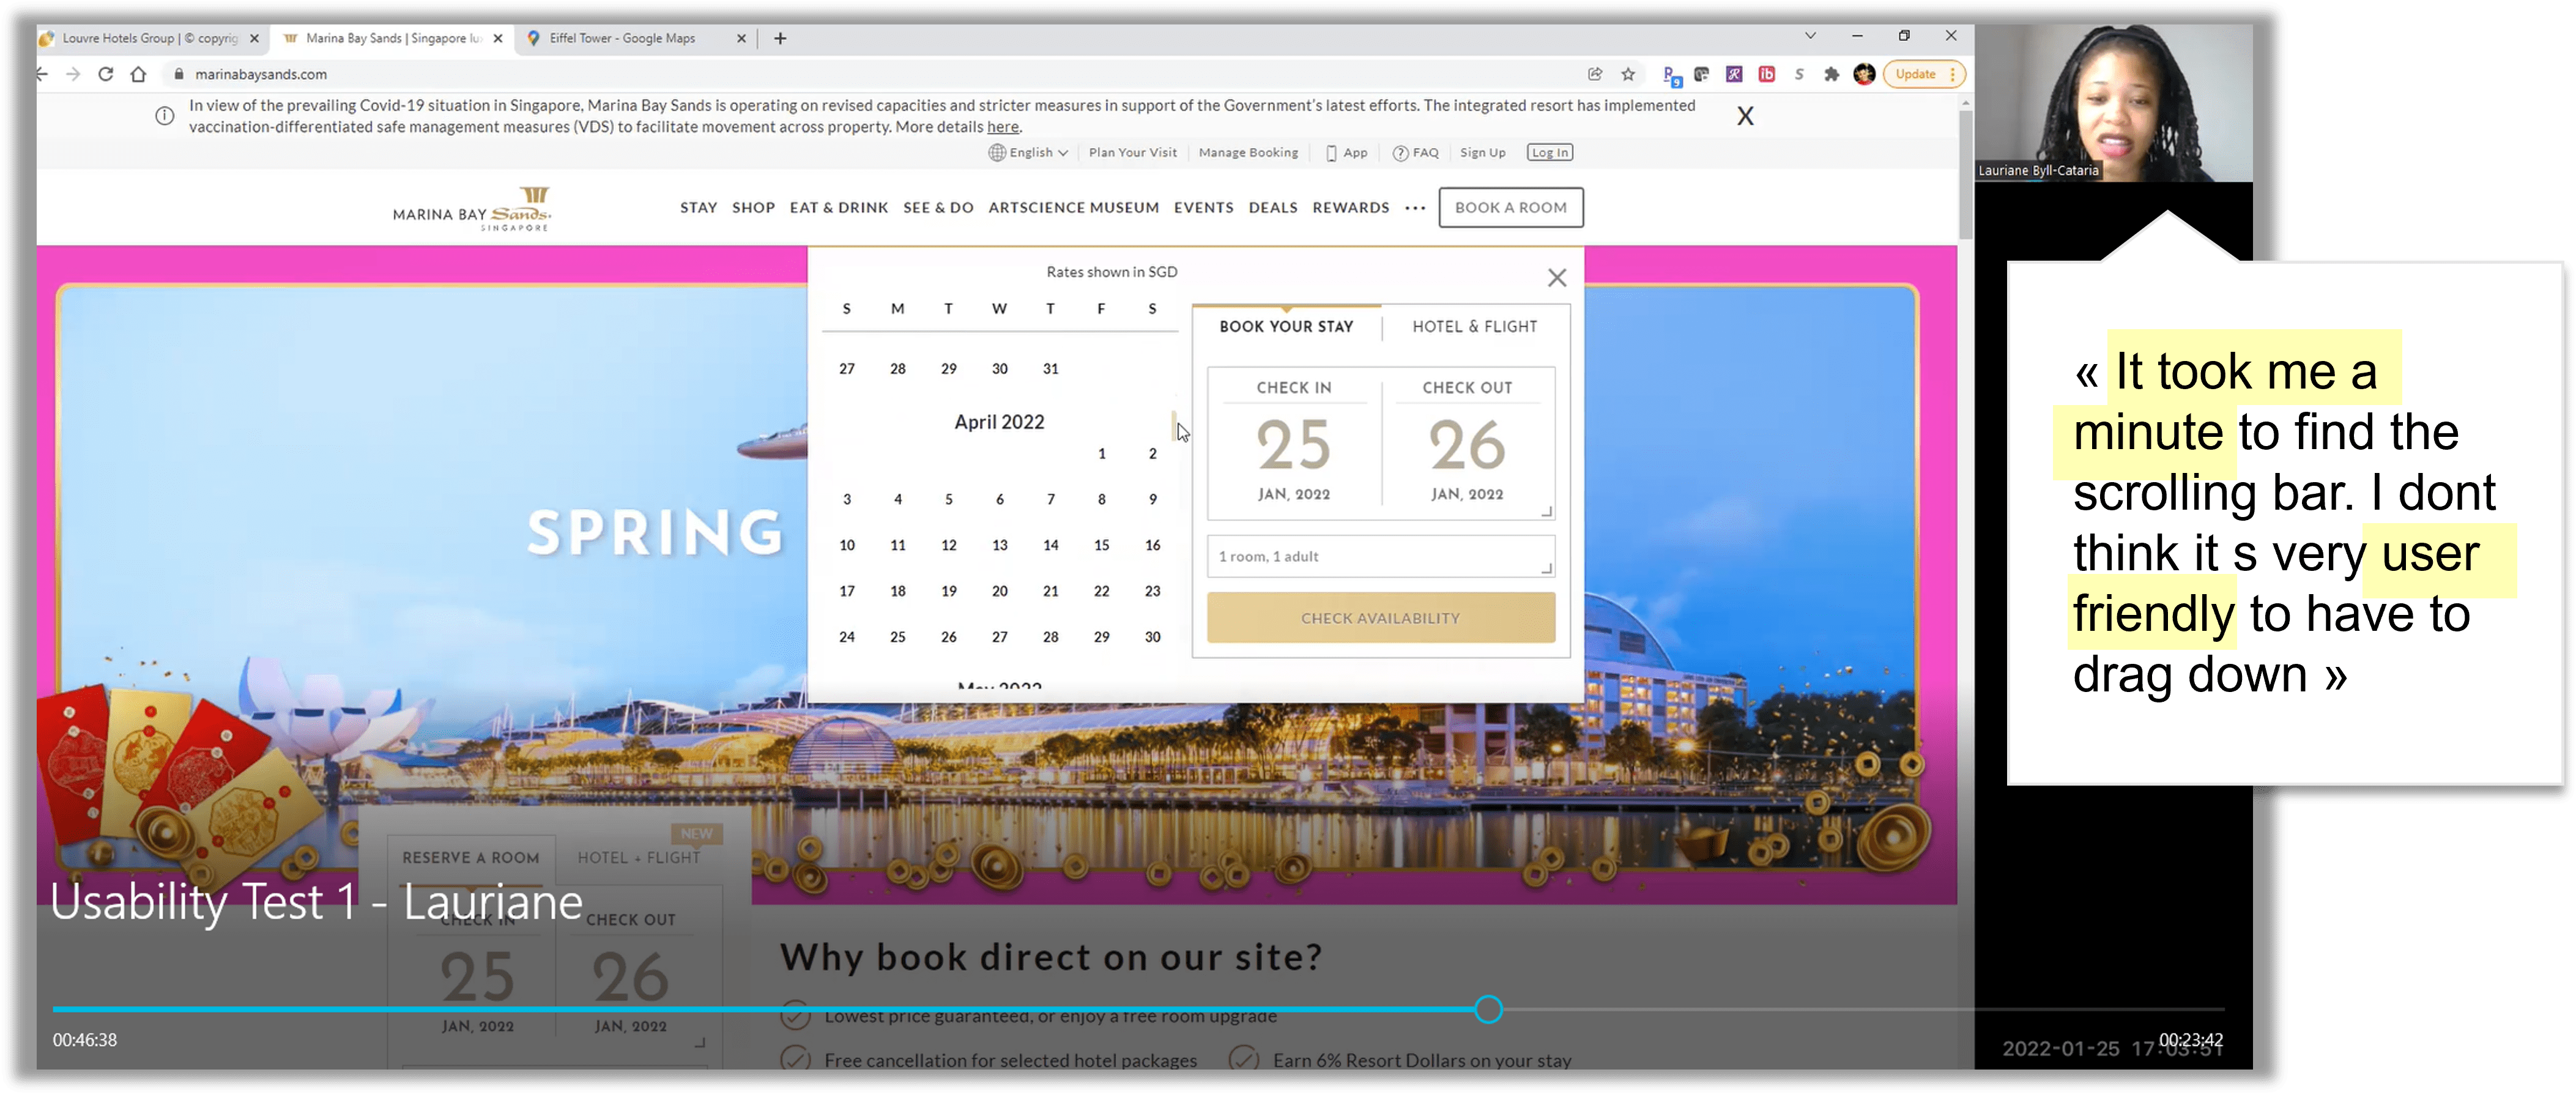
Task: Select the HOTEL & FLIGHT tab in popup
Action: pos(1474,326)
